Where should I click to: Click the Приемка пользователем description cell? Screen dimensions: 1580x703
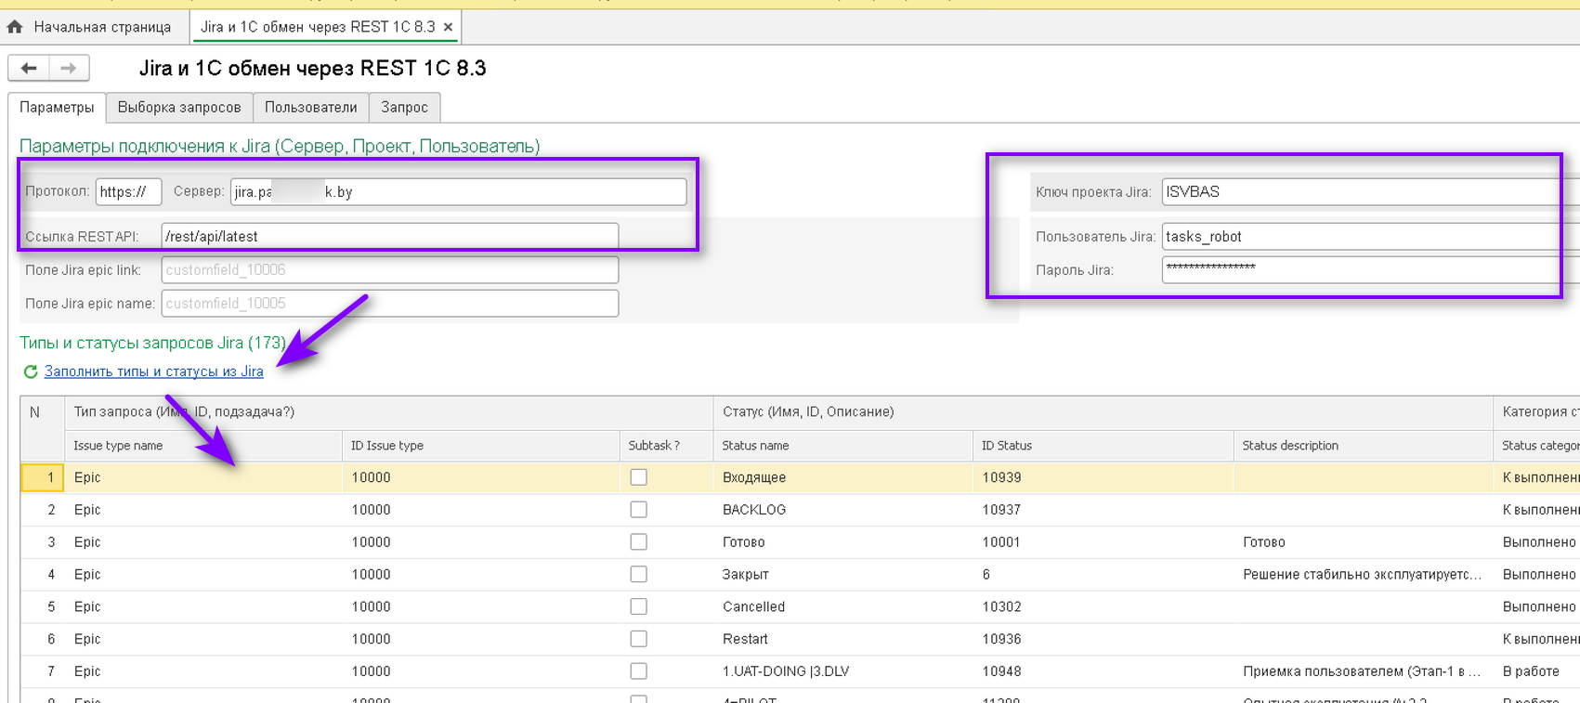pos(1363,671)
